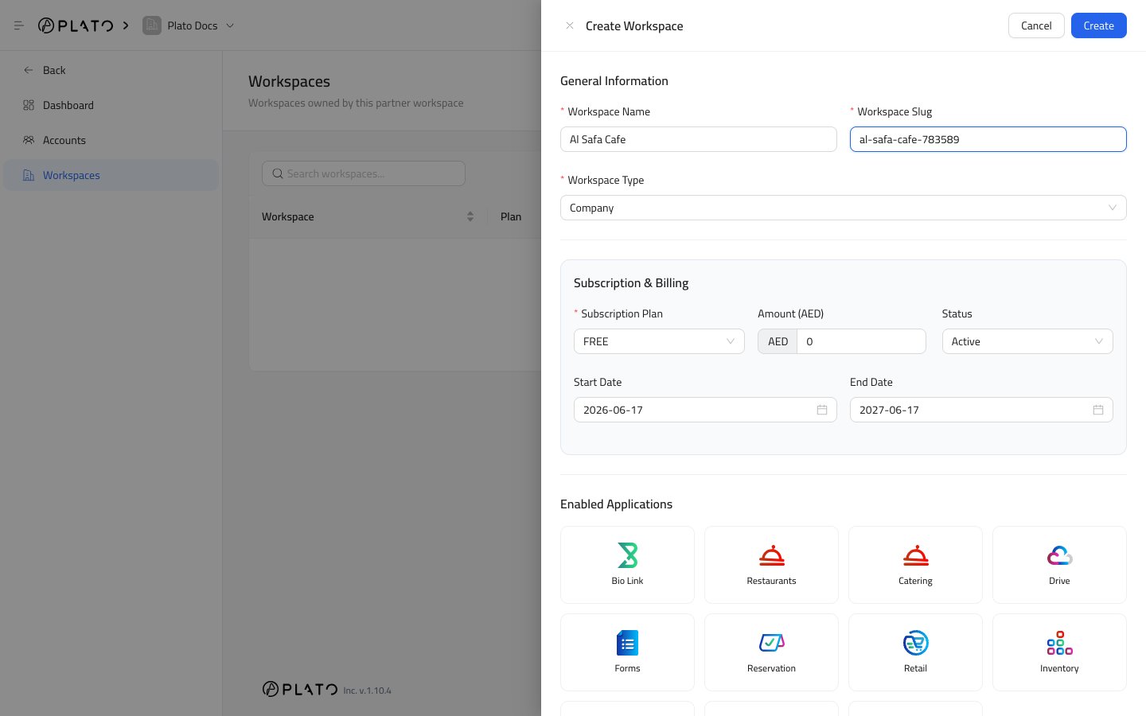This screenshot has width=1146, height=716.
Task: Toggle the Retail application
Action: pos(915,652)
